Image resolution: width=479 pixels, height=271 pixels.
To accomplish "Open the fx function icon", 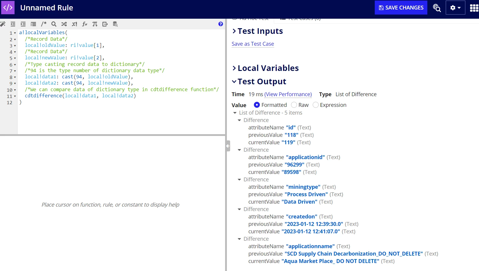I will (85, 24).
